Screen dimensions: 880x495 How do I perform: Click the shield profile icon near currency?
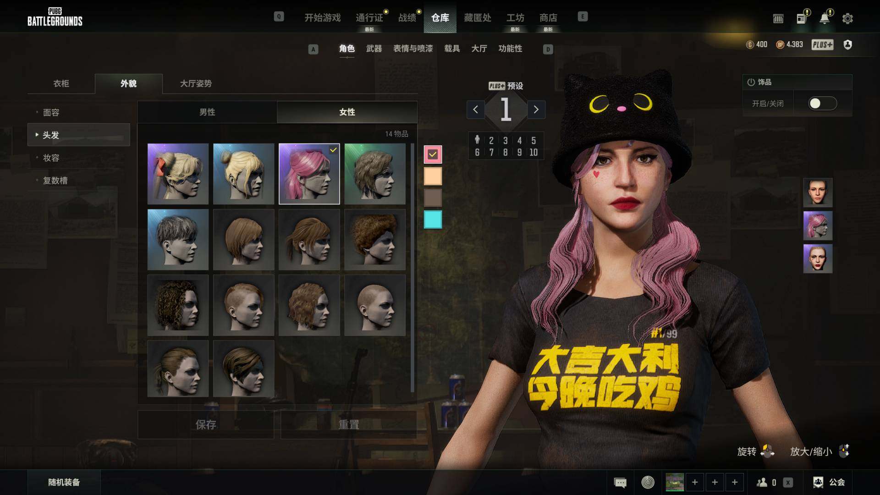pyautogui.click(x=847, y=44)
